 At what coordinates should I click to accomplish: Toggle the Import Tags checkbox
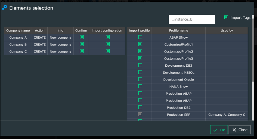226,17
